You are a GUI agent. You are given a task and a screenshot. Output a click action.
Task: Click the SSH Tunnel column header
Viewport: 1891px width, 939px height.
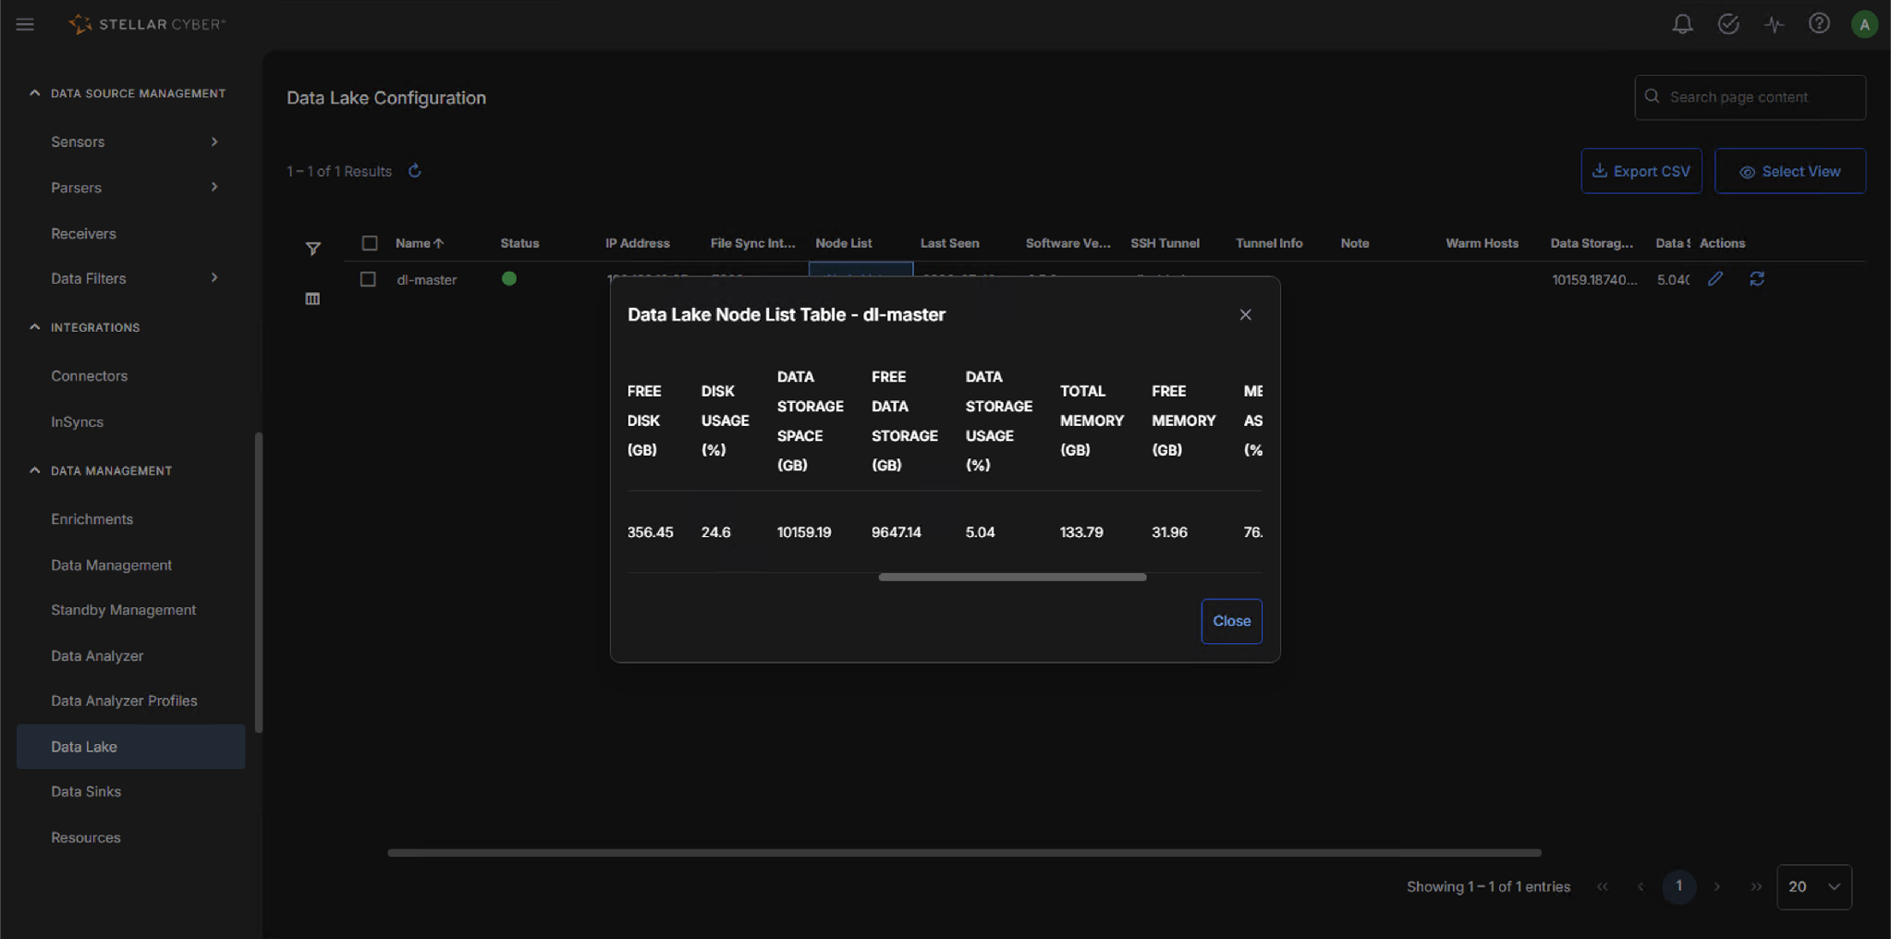pyautogui.click(x=1165, y=243)
